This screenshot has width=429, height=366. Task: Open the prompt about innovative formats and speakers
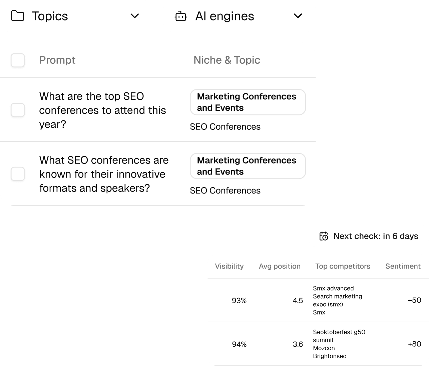pyautogui.click(x=104, y=174)
